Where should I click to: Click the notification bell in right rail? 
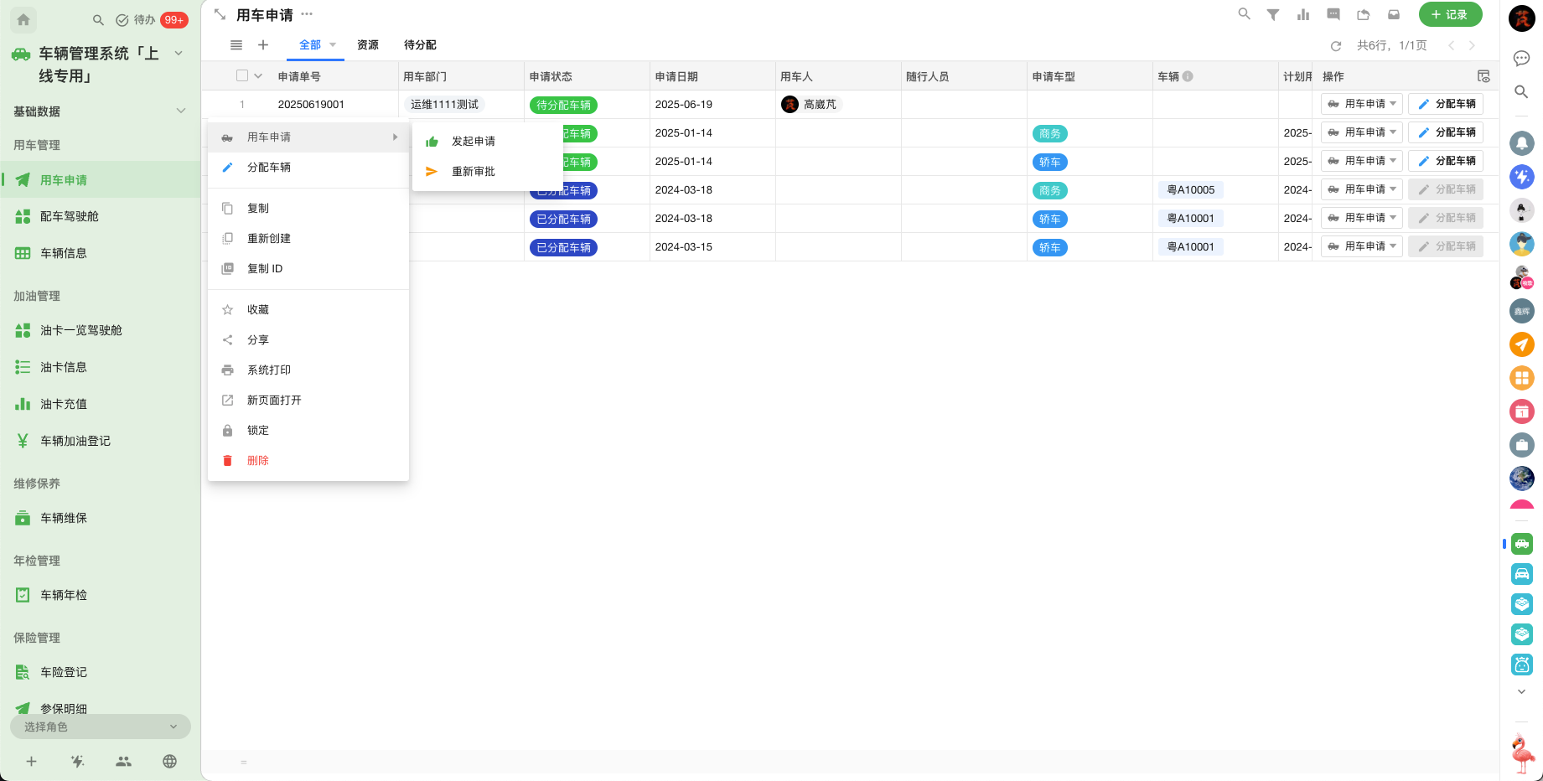click(x=1522, y=143)
